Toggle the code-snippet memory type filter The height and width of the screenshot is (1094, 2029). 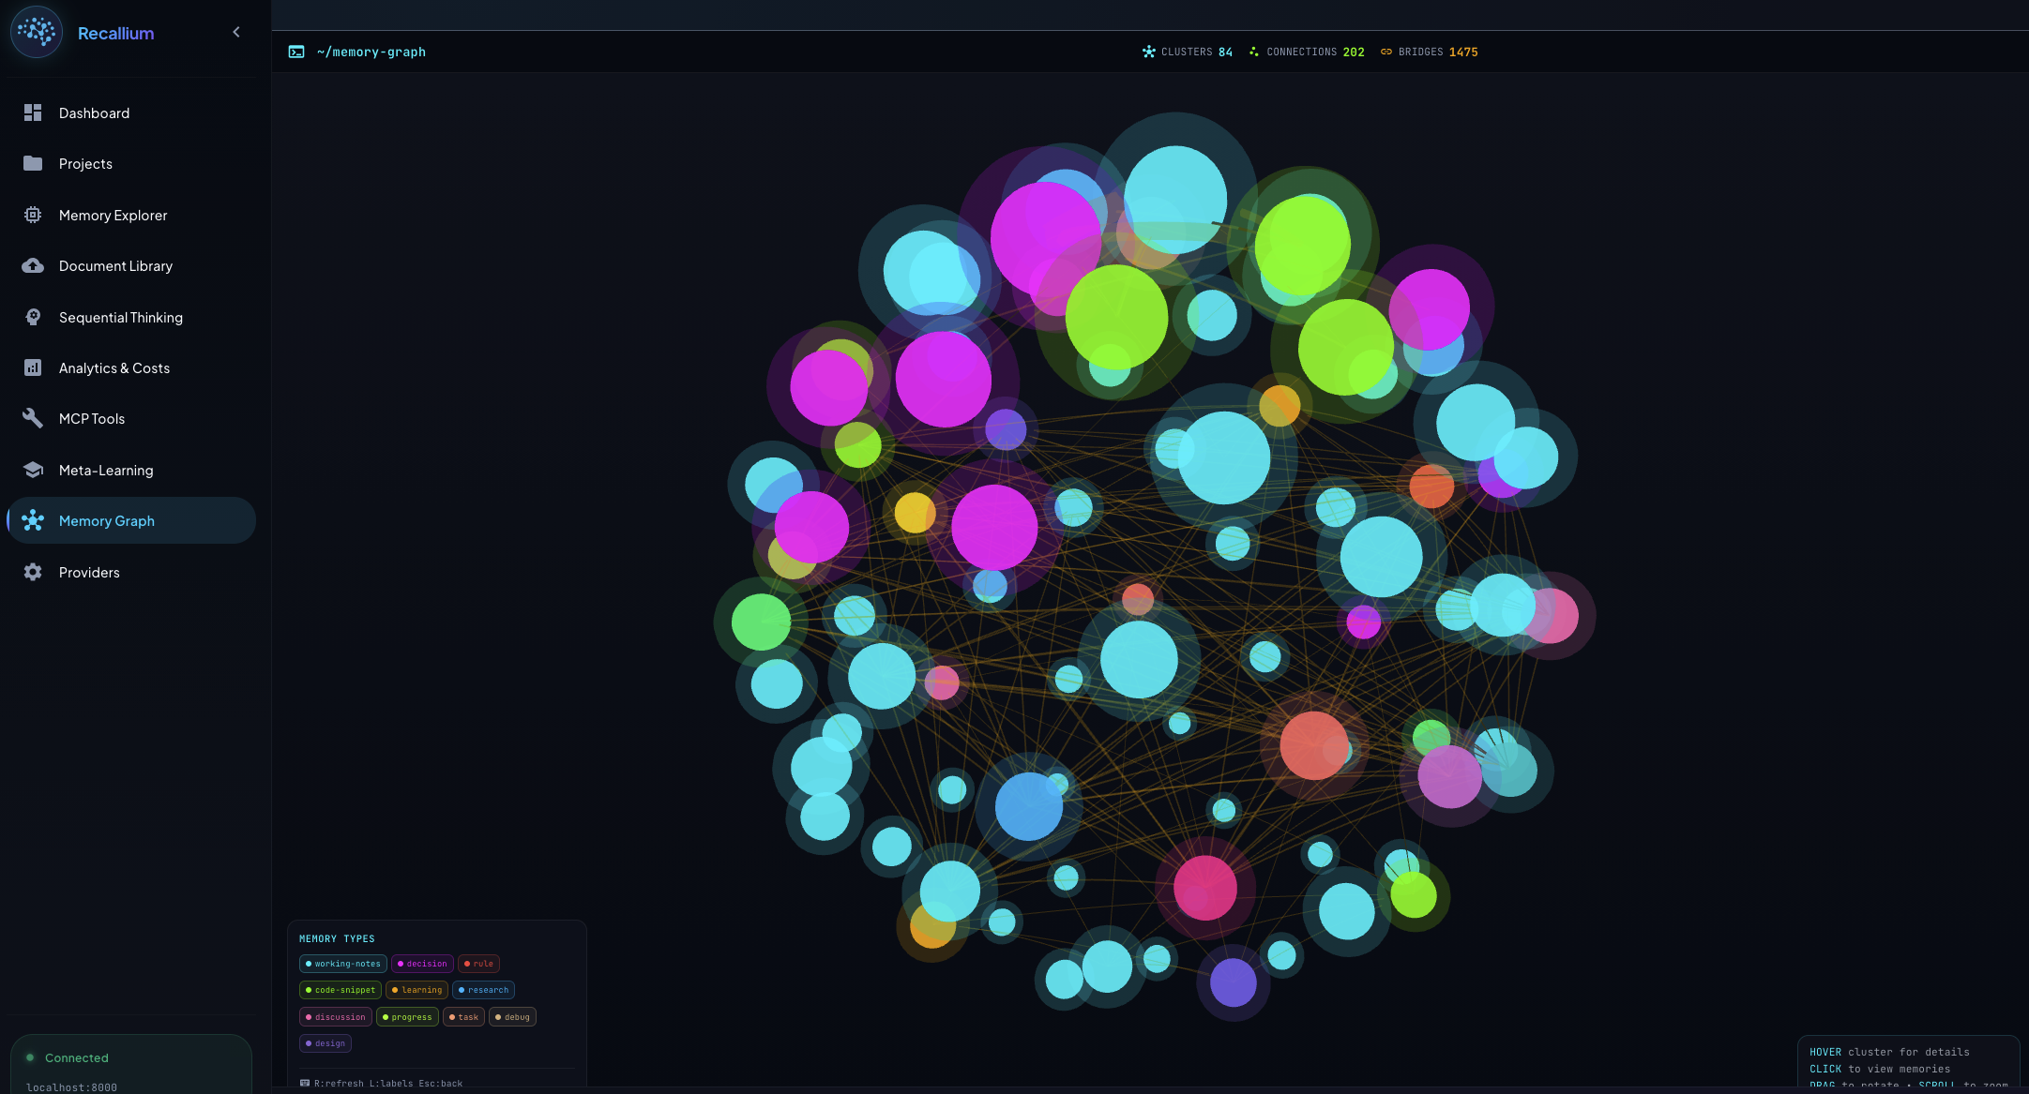[340, 989]
